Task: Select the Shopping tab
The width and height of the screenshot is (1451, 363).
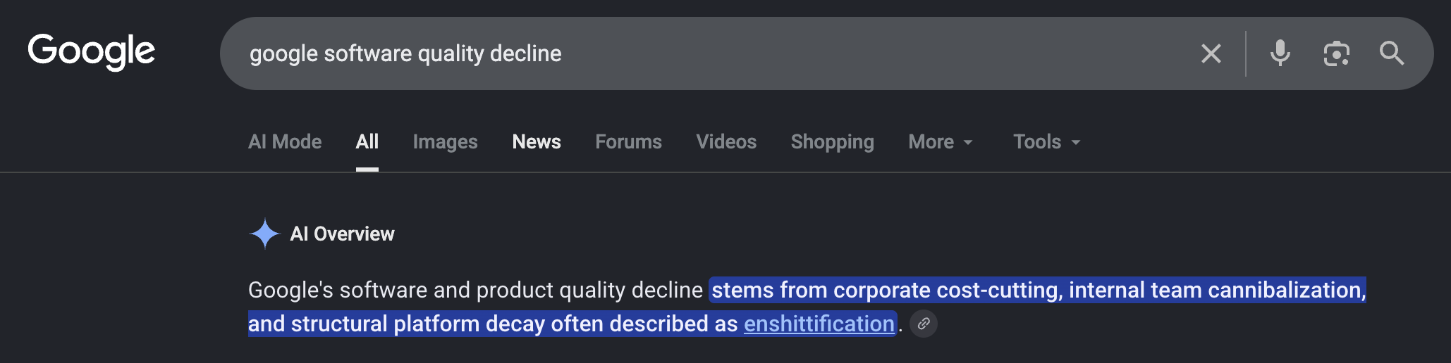Action: [832, 142]
